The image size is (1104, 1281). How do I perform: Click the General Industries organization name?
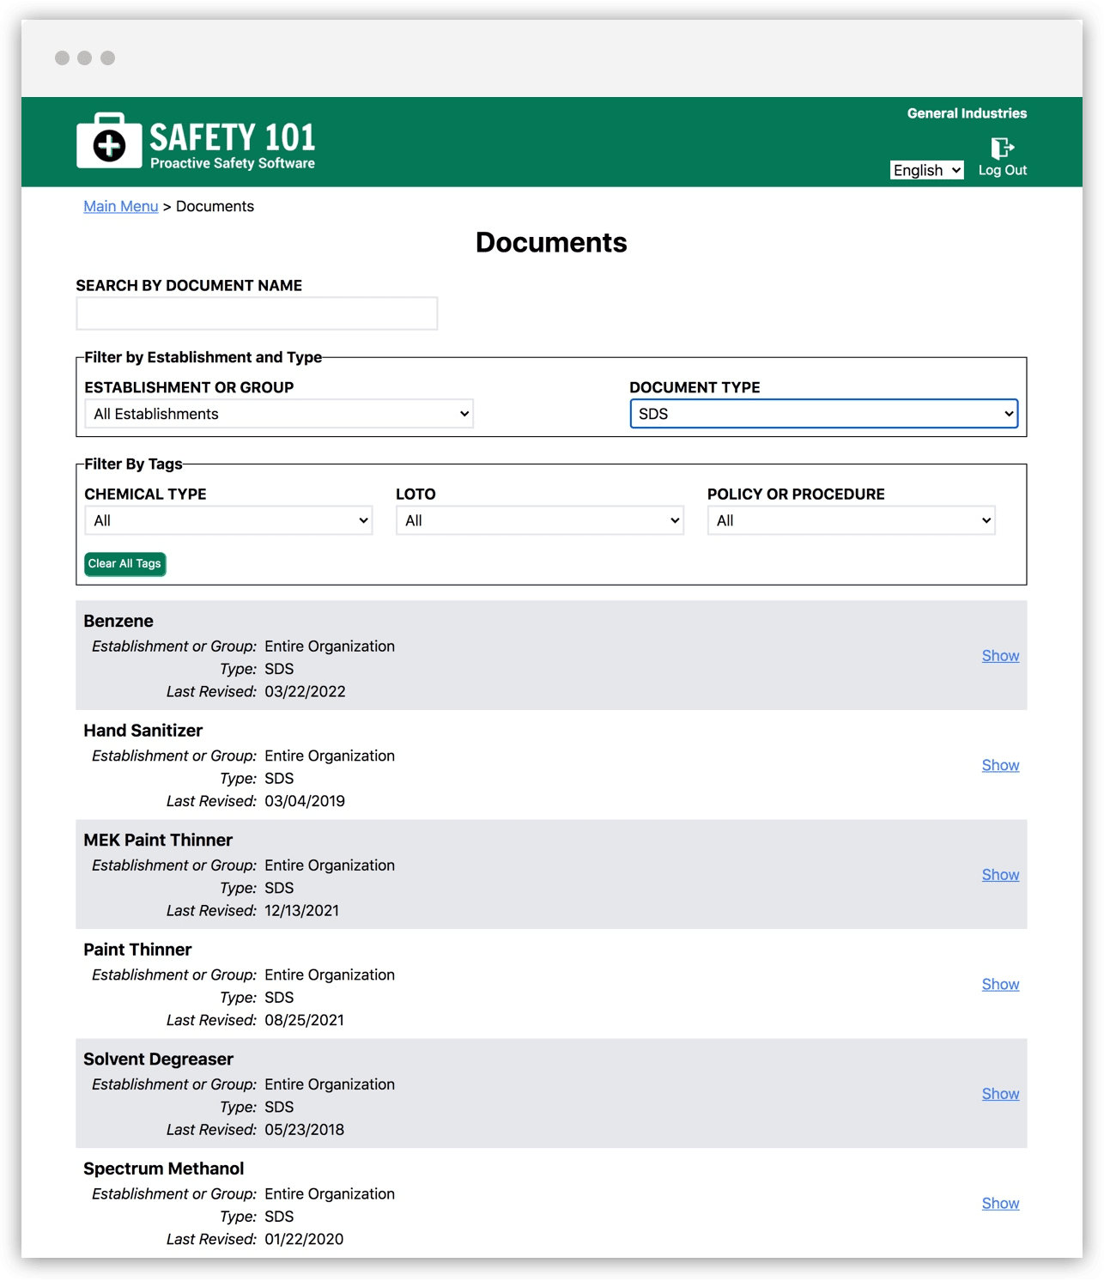[967, 113]
